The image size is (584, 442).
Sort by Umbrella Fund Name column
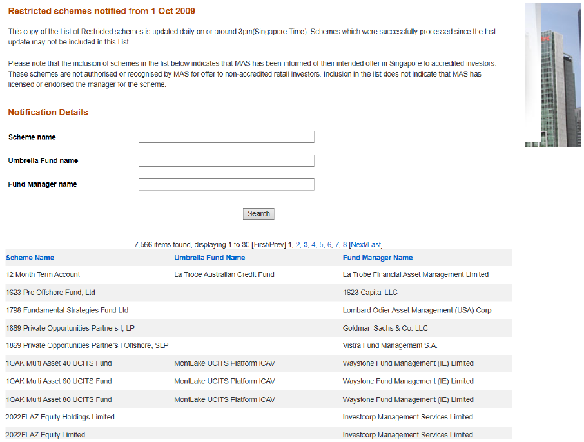pos(209,258)
